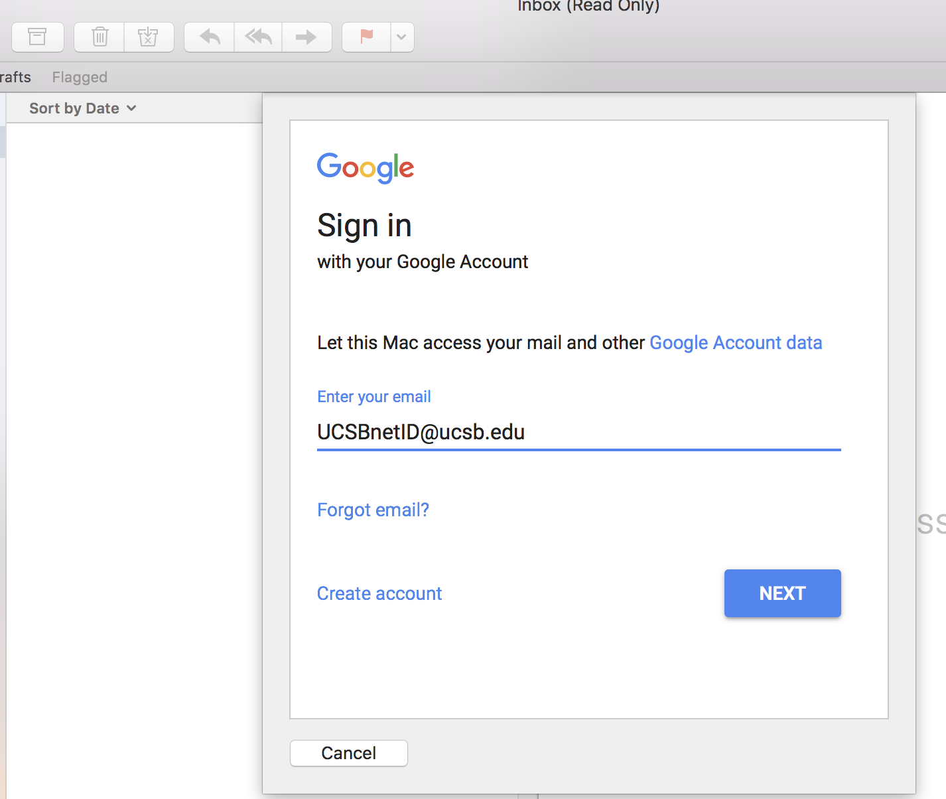Click the 'Sign in' heading text
946x799 pixels.
click(364, 226)
